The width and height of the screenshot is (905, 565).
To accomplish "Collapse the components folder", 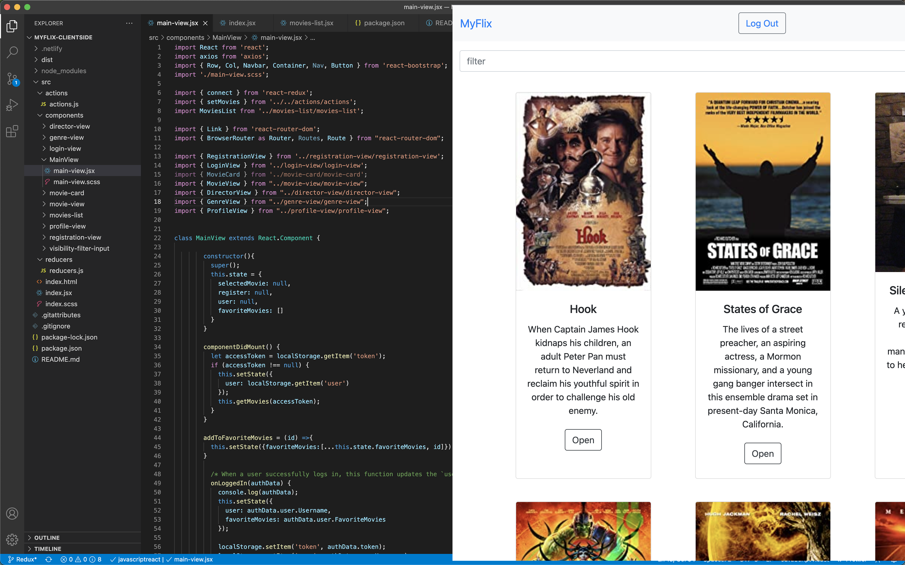I will [x=40, y=116].
